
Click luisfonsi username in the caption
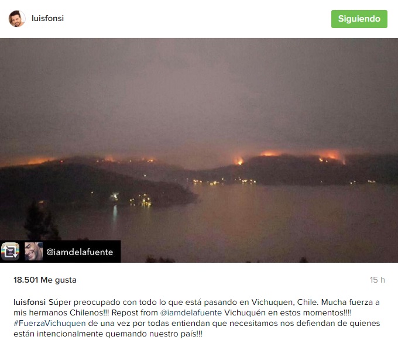[x=29, y=302]
